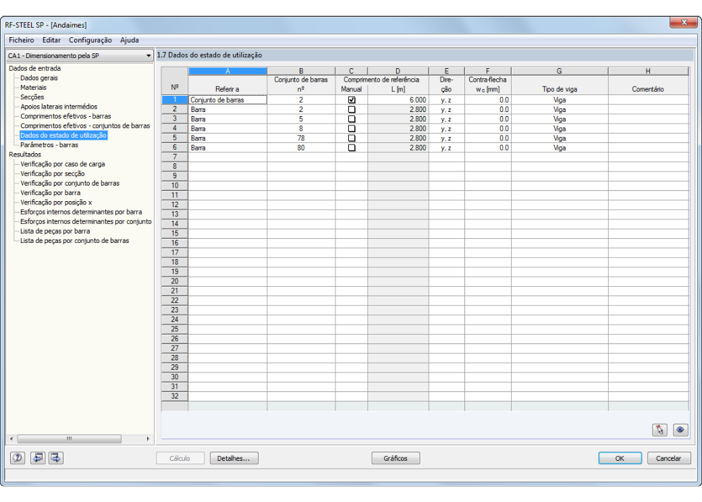Click the navigator horizontal scrollbar thumb
This screenshot has height=502, width=702.
click(69, 439)
